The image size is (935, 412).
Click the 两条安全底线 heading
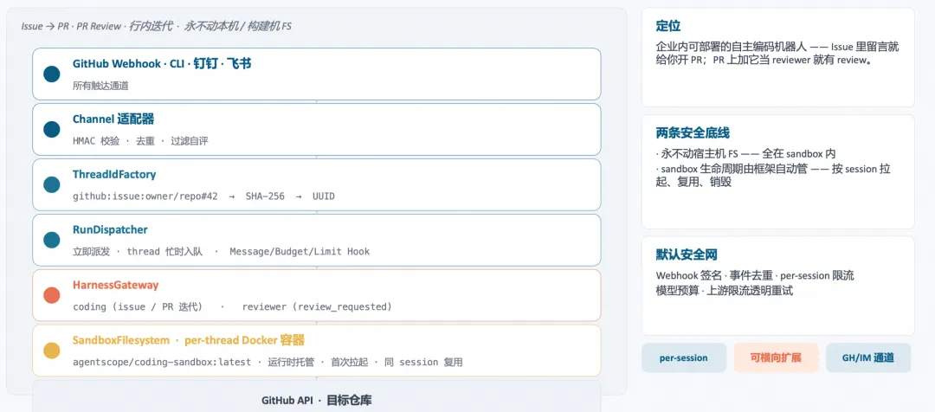[693, 133]
